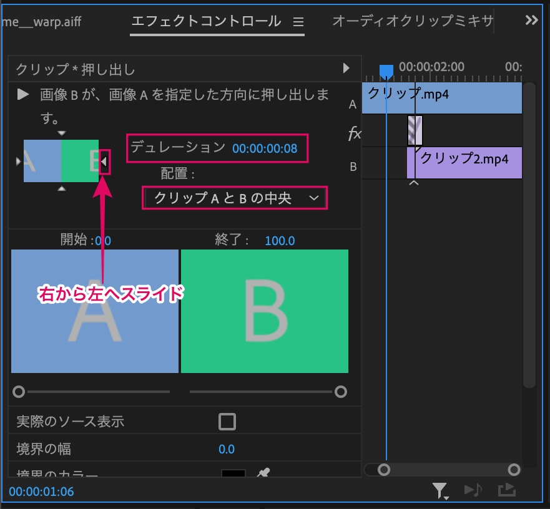The image size is (550, 509).
Task: Enable 実際のソース表示 checkbox
Action: point(227,422)
